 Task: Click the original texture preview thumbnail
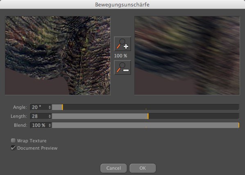tap(58, 56)
